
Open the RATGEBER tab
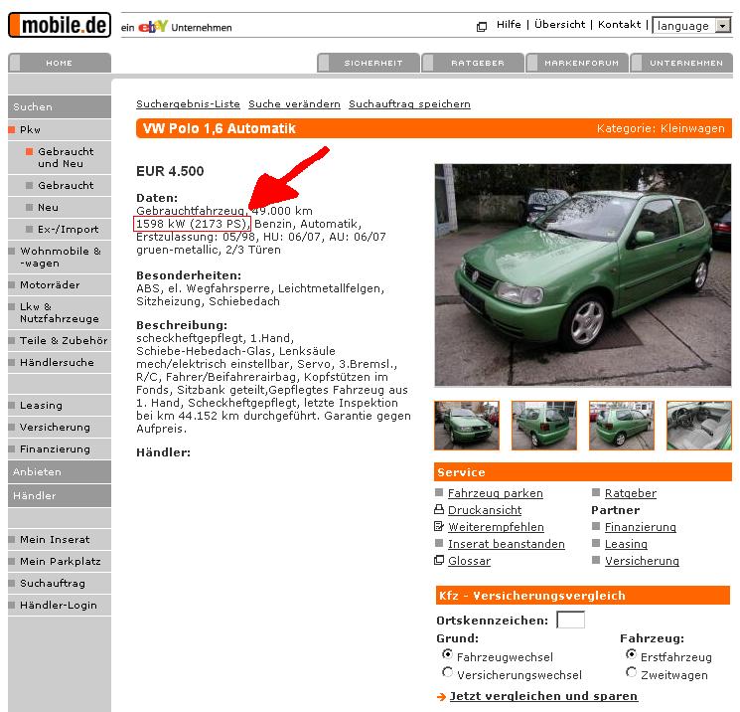click(473, 63)
